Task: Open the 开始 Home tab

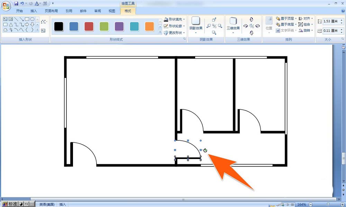Action: (19, 11)
